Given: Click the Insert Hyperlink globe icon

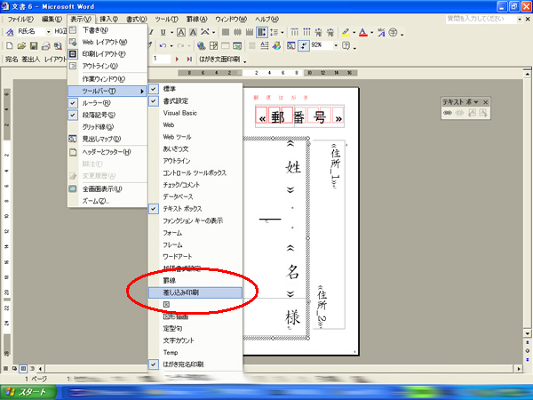Looking at the screenshot, I should tap(201, 45).
